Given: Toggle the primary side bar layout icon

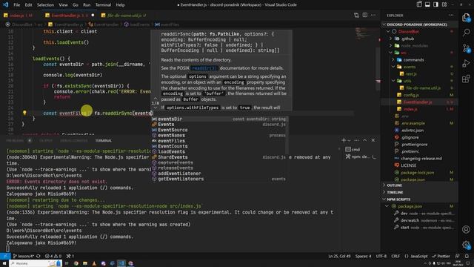Looking at the screenshot, I should [x=419, y=4].
